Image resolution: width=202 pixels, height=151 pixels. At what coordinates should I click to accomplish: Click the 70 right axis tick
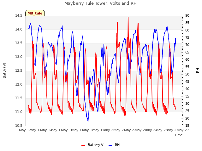[187, 45]
